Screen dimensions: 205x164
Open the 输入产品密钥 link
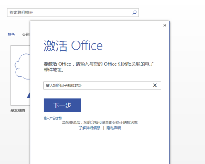pos(53,118)
